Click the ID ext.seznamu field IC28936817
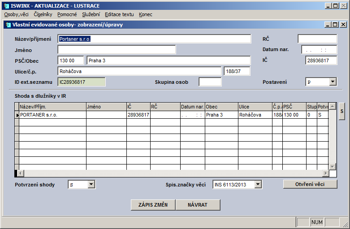The height and width of the screenshot is (229, 350). click(82, 82)
